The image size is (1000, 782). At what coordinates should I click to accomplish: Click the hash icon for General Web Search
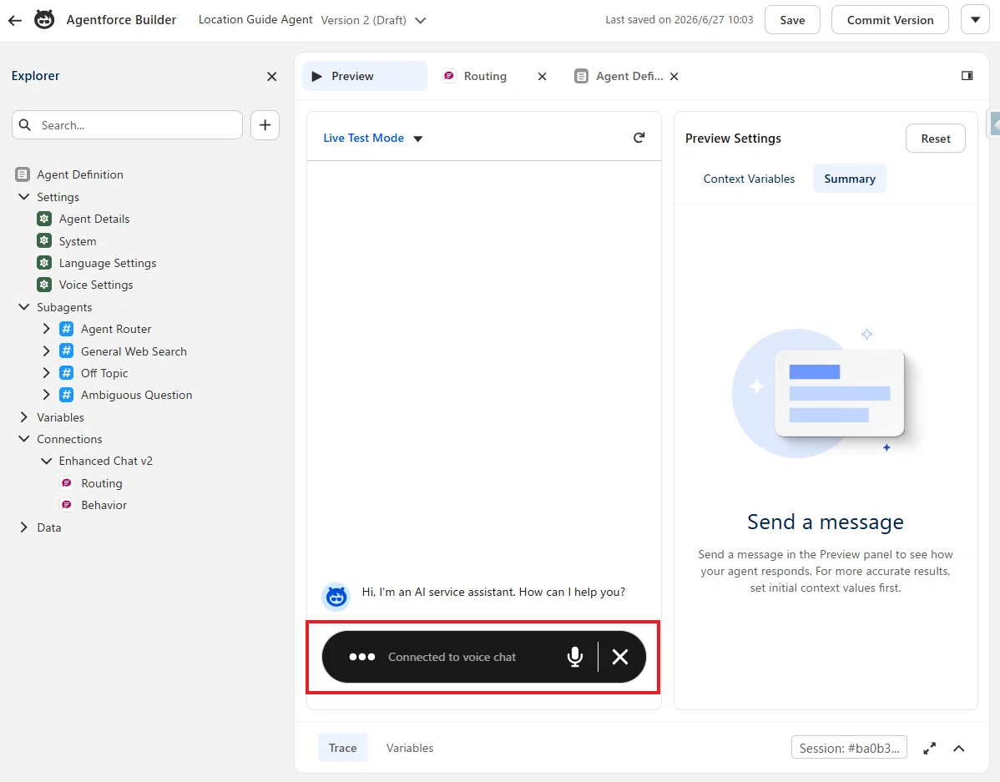(x=66, y=351)
